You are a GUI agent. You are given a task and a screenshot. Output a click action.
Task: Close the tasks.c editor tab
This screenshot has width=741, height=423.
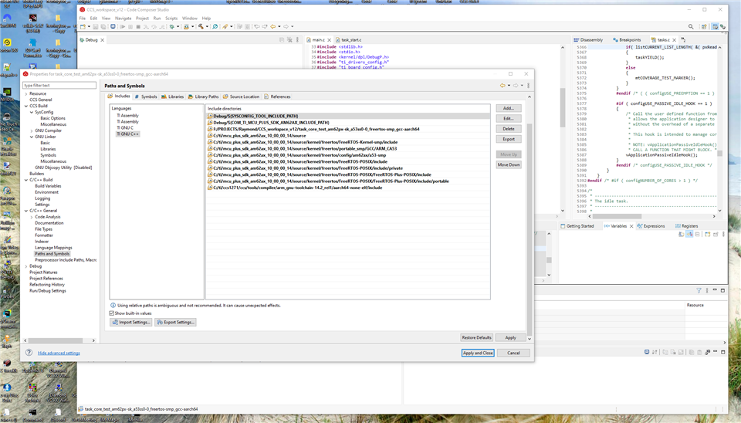tap(675, 40)
